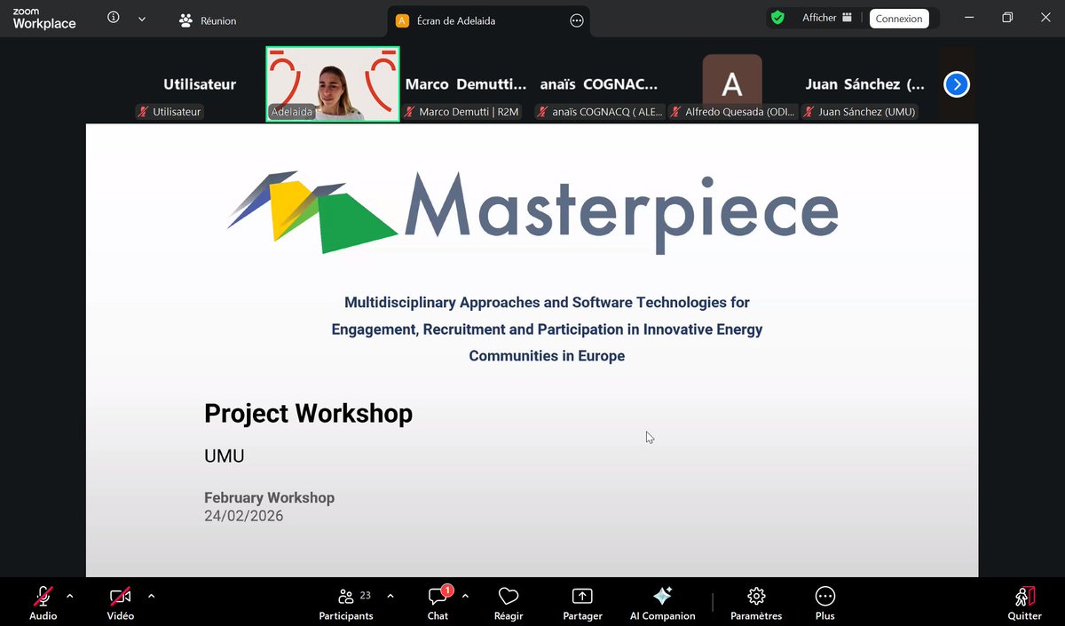Expand chevron next to meeting info
The width and height of the screenshot is (1065, 626).
click(142, 19)
